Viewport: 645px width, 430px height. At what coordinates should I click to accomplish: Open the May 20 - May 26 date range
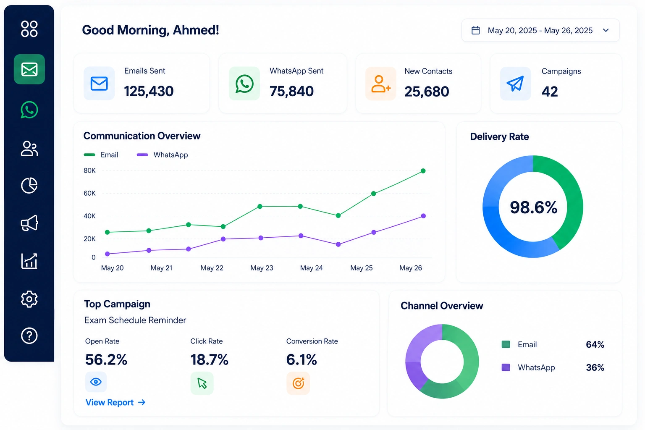pos(540,30)
